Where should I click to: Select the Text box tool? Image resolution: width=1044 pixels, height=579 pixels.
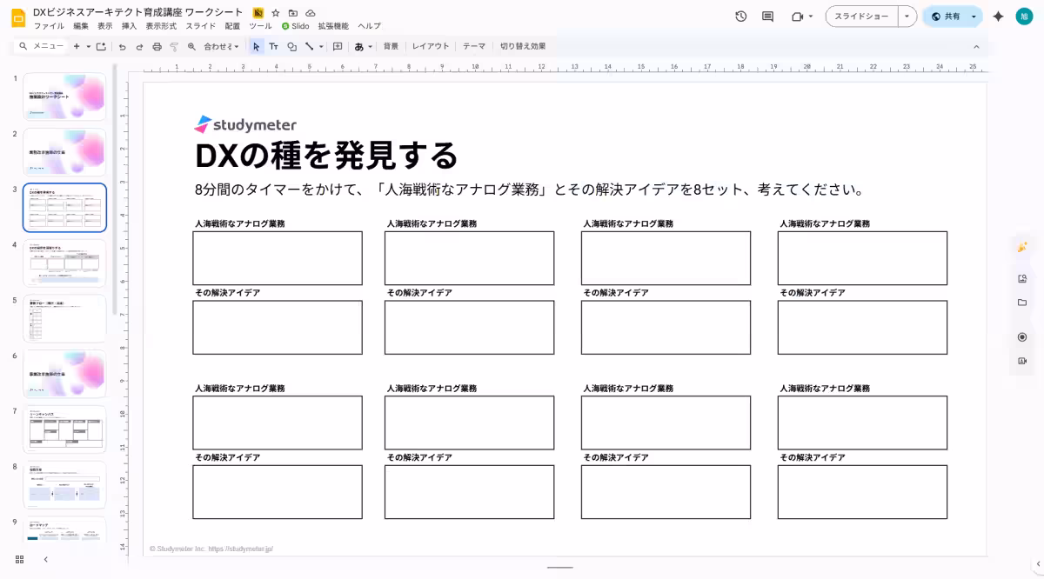tap(274, 47)
